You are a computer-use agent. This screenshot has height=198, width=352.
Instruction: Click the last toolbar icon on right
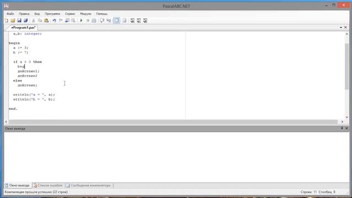145,21
